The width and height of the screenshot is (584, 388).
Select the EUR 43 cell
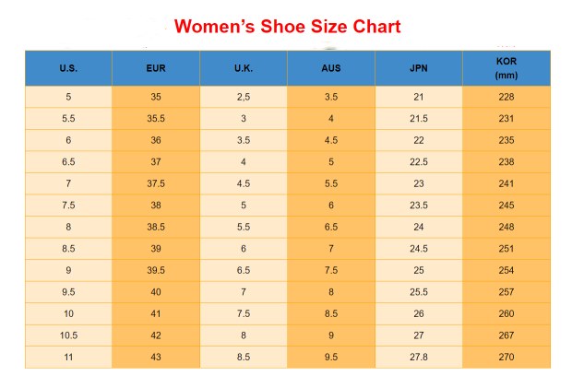click(x=156, y=357)
